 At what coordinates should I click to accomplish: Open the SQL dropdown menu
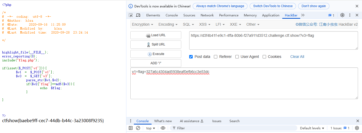coord(188,24)
